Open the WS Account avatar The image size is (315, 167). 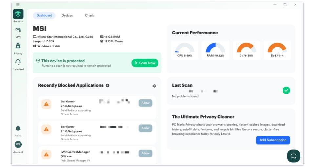(x=18, y=144)
